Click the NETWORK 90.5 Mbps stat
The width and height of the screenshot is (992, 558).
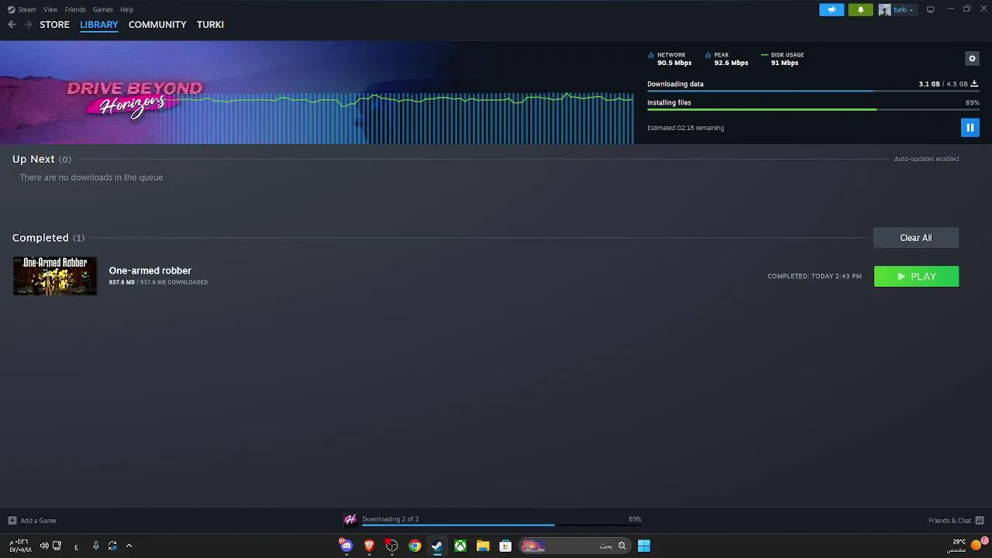tap(670, 59)
